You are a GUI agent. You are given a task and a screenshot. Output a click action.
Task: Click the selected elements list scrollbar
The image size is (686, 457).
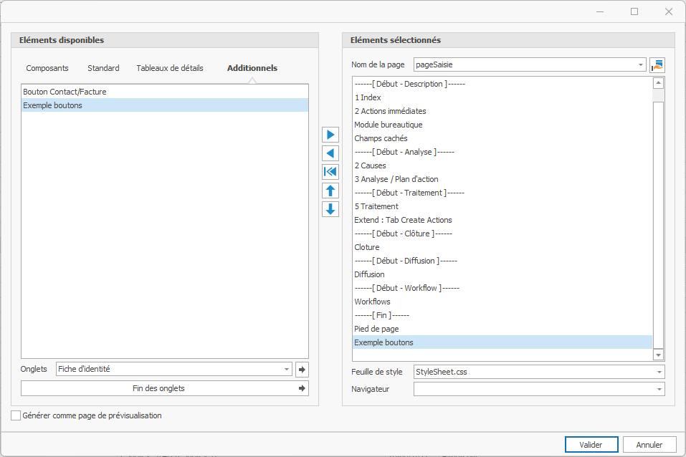[658, 215]
